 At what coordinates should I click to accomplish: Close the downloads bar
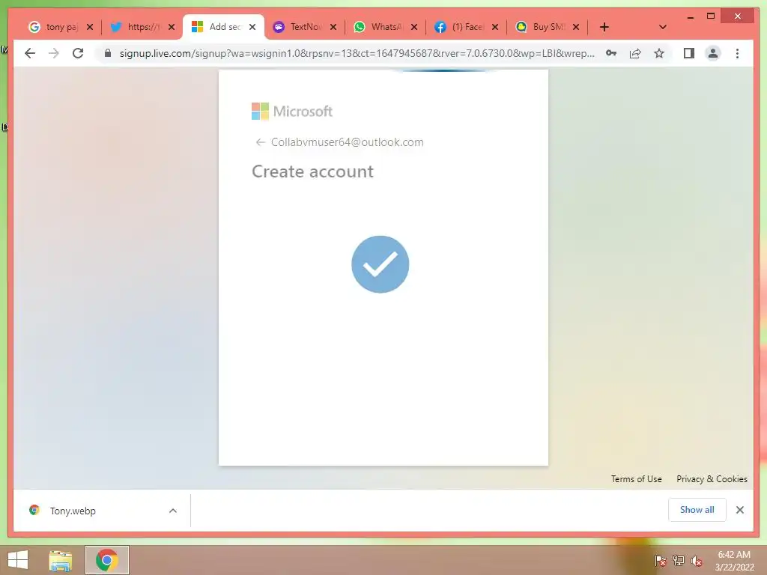[740, 510]
